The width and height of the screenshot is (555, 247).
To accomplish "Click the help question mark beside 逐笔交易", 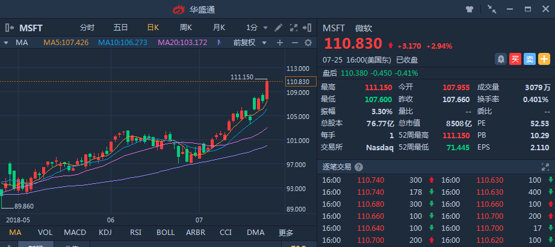I will click(x=359, y=167).
